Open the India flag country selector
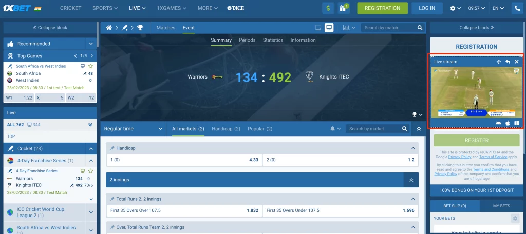Image resolution: width=526 pixels, height=234 pixels. coord(38,8)
